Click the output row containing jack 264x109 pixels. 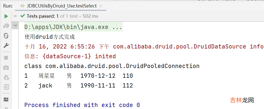coord(78,85)
